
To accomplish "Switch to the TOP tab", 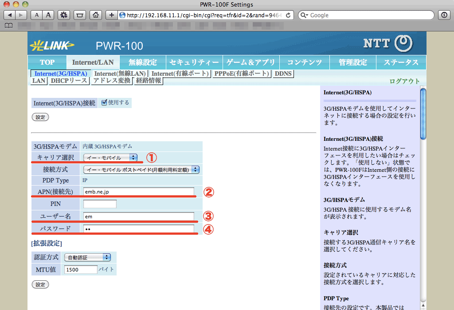I will [47, 62].
